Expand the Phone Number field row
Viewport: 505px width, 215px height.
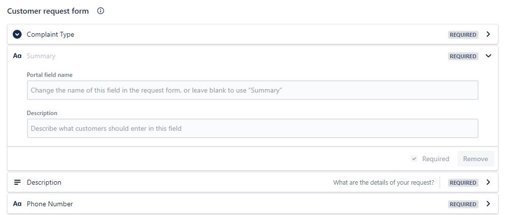point(488,204)
